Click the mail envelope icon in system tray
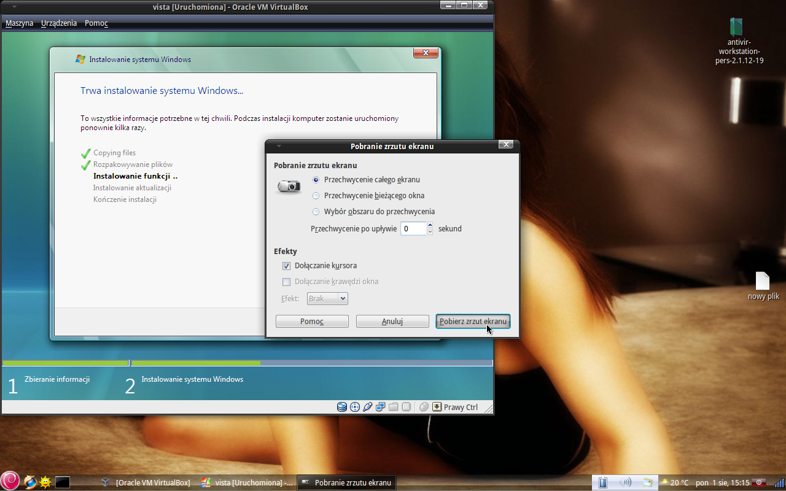Screen dimensions: 786x491 pos(647,482)
